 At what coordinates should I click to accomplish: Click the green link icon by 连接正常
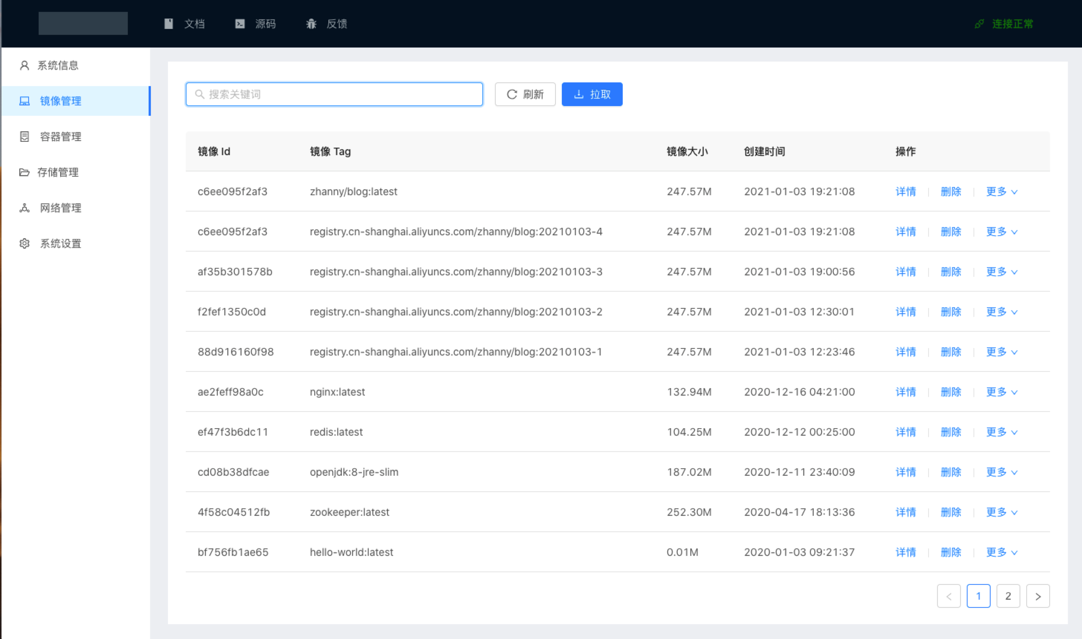[979, 24]
